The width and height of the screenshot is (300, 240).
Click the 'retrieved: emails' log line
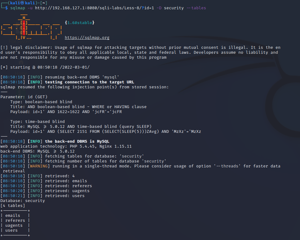click(x=44, y=181)
